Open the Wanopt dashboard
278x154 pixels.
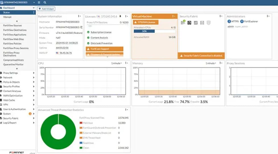[x=7, y=17]
